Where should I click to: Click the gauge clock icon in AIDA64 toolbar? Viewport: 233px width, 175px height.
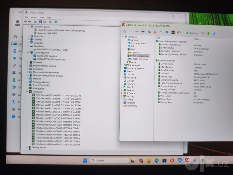(x=179, y=32)
